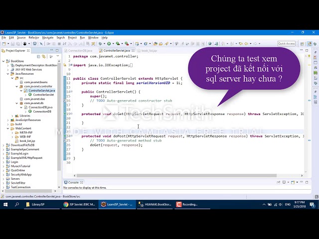Click the Open Perspective icon
Viewport: 319px width, 239px height.
click(302, 44)
